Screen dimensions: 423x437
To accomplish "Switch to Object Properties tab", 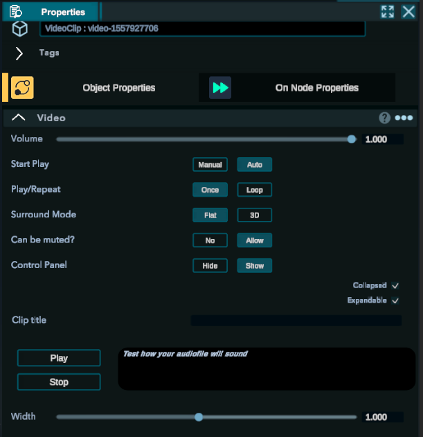I will click(118, 88).
